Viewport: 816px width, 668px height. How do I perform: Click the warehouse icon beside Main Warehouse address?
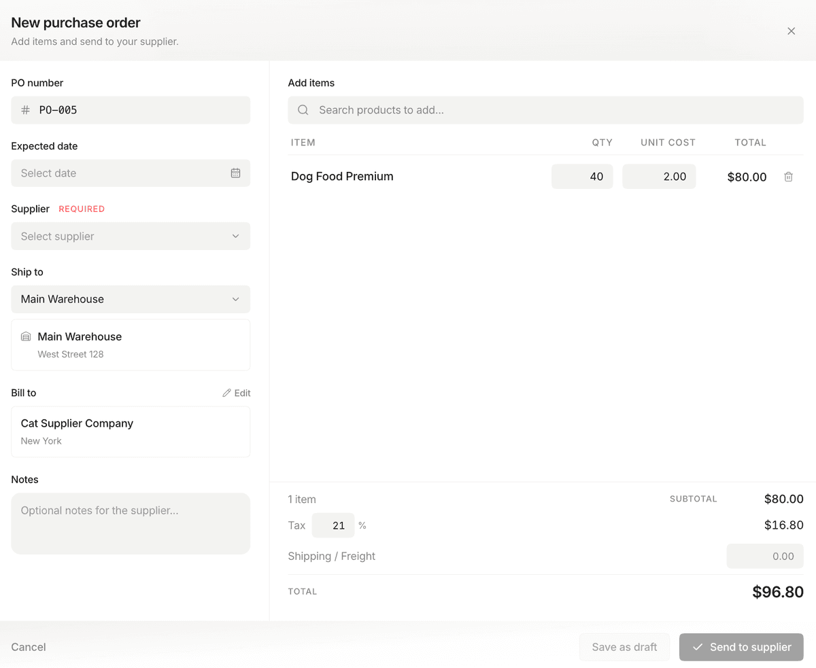click(x=25, y=336)
